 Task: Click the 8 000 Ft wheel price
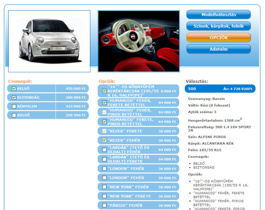(168, 91)
